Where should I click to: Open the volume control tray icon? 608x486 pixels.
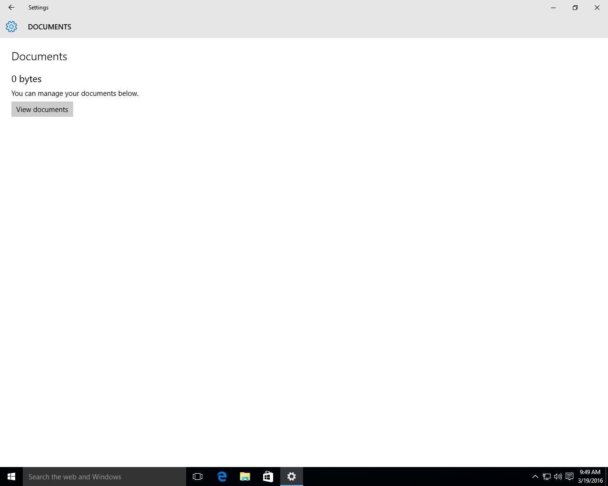point(558,477)
